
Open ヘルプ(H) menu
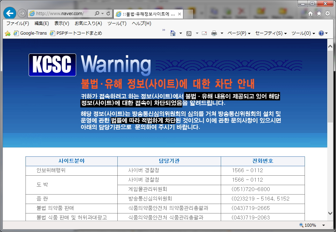(142, 23)
